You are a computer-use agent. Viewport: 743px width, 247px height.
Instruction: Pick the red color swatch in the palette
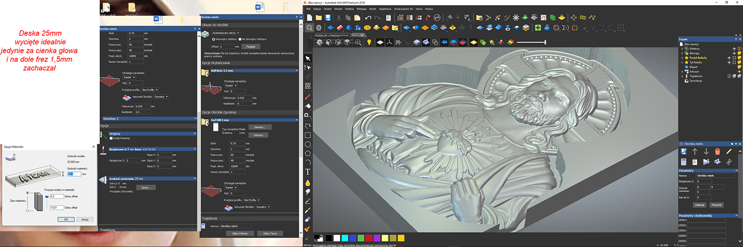click(368, 238)
